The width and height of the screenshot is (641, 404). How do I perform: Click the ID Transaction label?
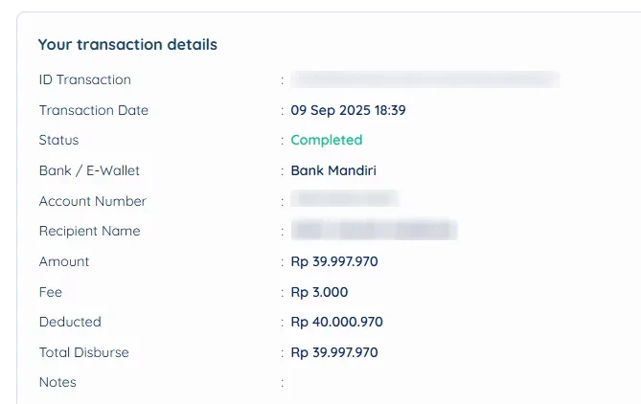coord(85,79)
